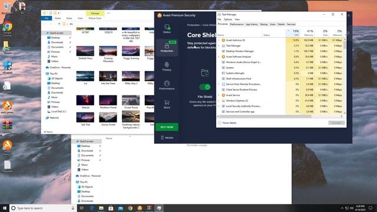Select 3D Objects in lower Explorer window
Image resolution: width=377 pixels, height=212 pixels.
click(x=85, y=187)
